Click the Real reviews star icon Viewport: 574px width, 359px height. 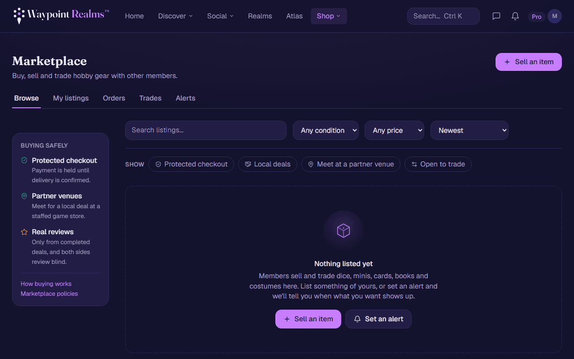(x=24, y=232)
